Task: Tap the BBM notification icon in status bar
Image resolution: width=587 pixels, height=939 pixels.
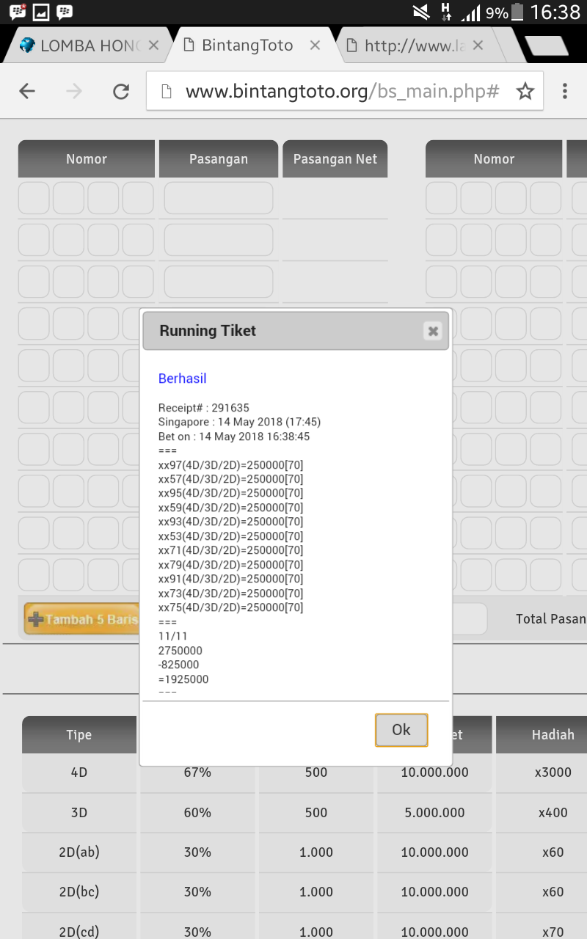Action: (18, 12)
